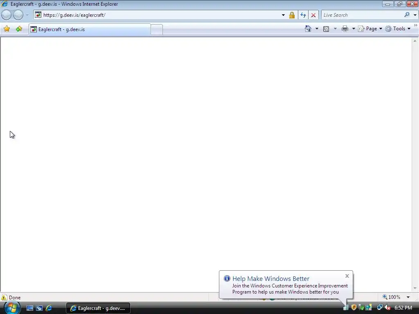Viewport: 419px width, 314px height.
Task: Open the Favorites Center star
Action: pyautogui.click(x=7, y=29)
